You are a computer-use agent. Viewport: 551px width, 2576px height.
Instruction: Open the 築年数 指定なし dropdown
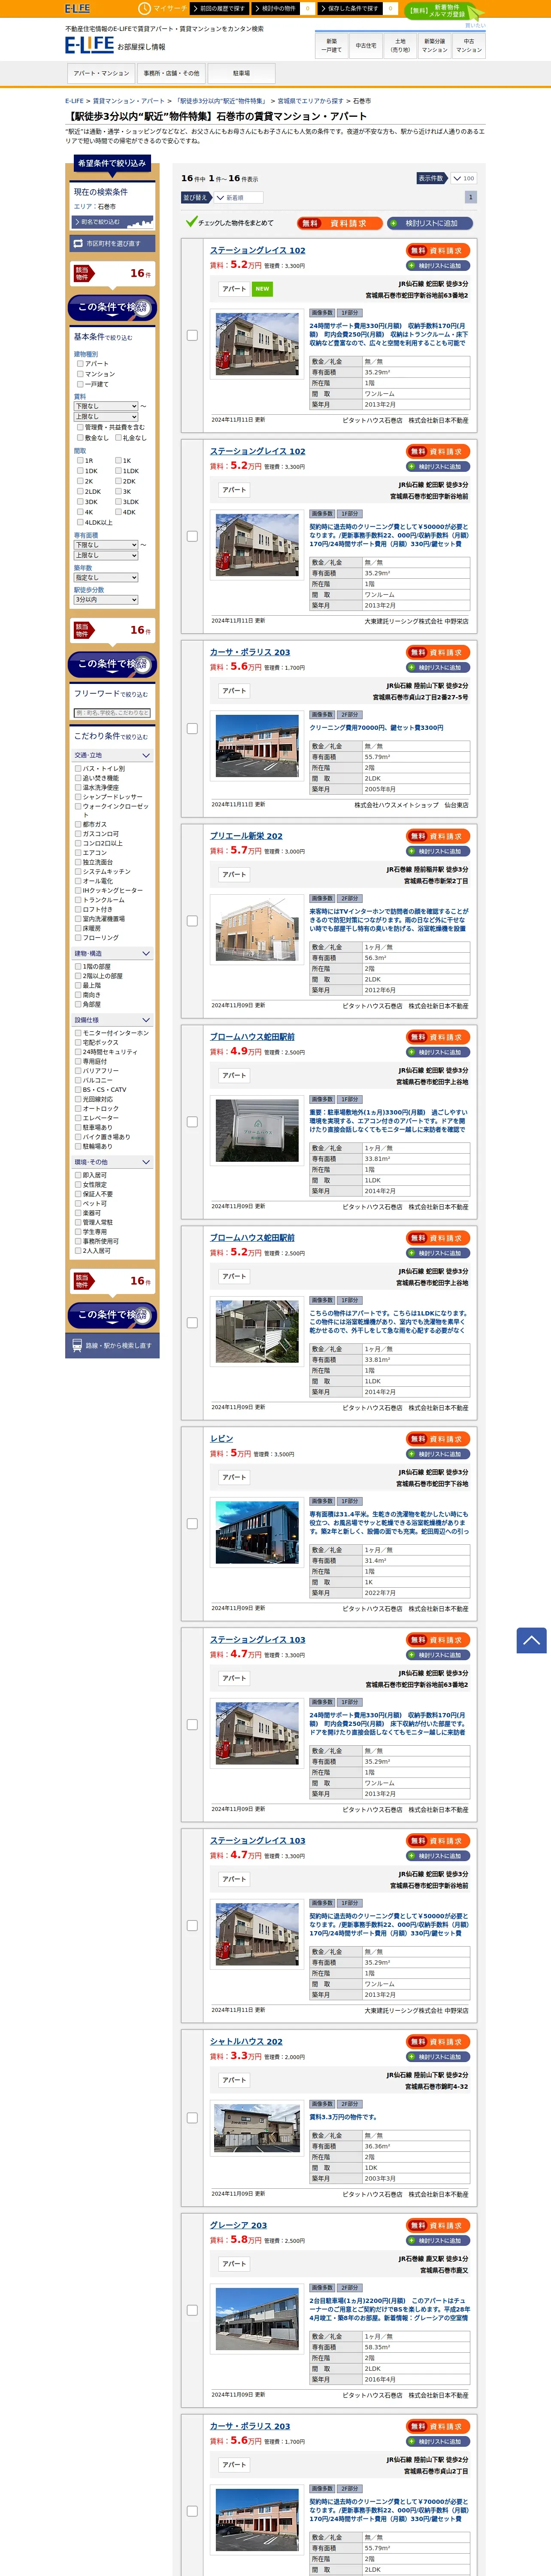point(106,577)
